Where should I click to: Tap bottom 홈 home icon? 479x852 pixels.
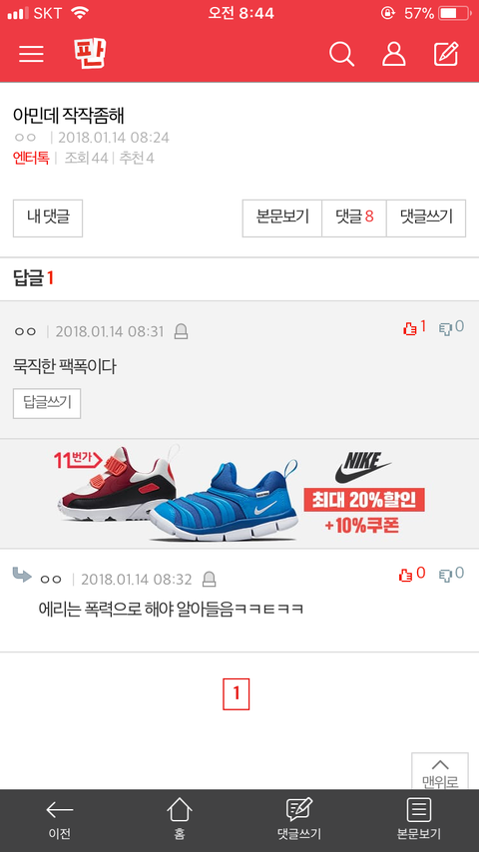tap(180, 819)
